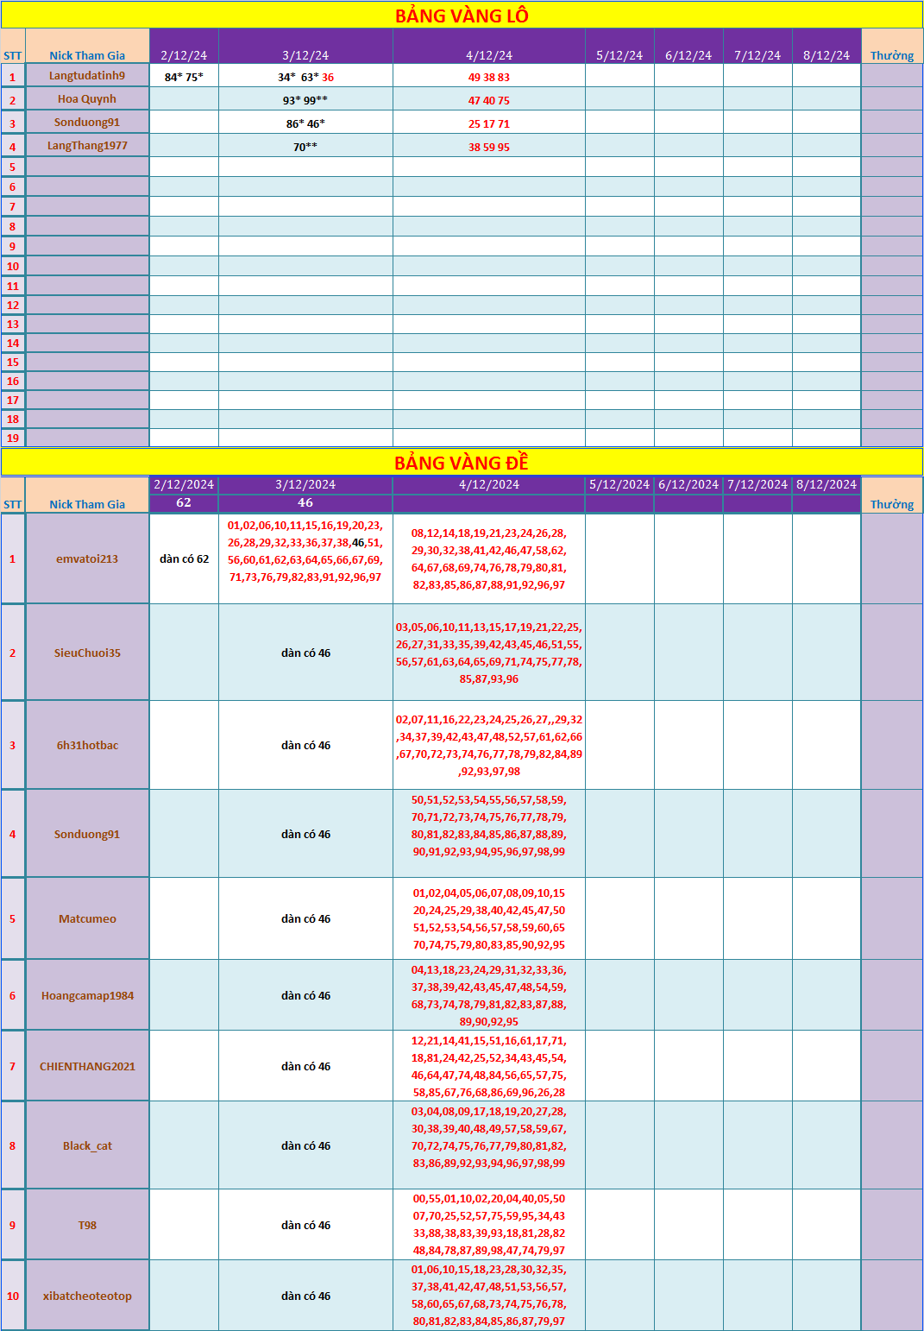Click the 8/12/2024 column header
924x1331 pixels.
tap(827, 484)
